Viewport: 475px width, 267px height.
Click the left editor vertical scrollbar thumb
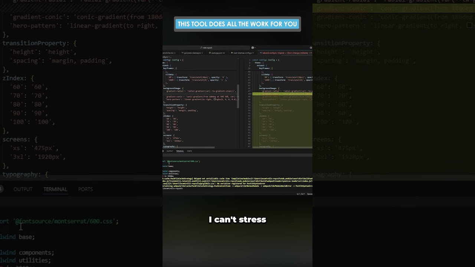click(238, 96)
